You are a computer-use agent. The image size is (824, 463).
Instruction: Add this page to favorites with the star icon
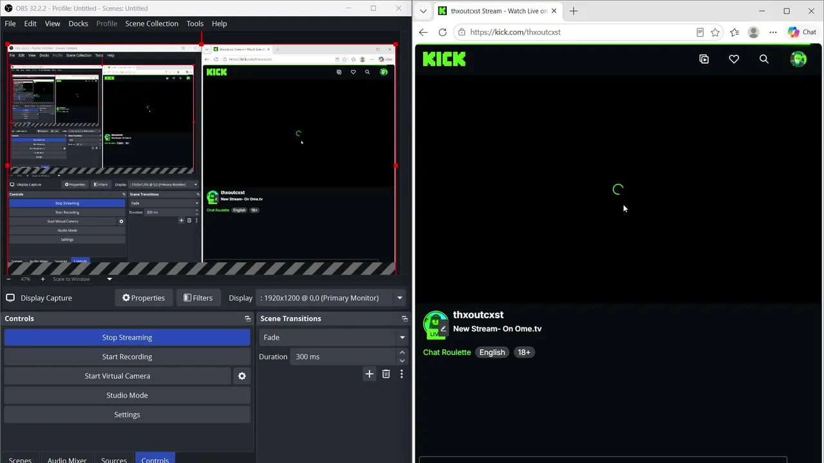[x=715, y=32]
